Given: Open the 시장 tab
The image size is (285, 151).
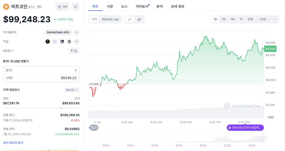Looking at the screenshot, I should tap(110, 6).
